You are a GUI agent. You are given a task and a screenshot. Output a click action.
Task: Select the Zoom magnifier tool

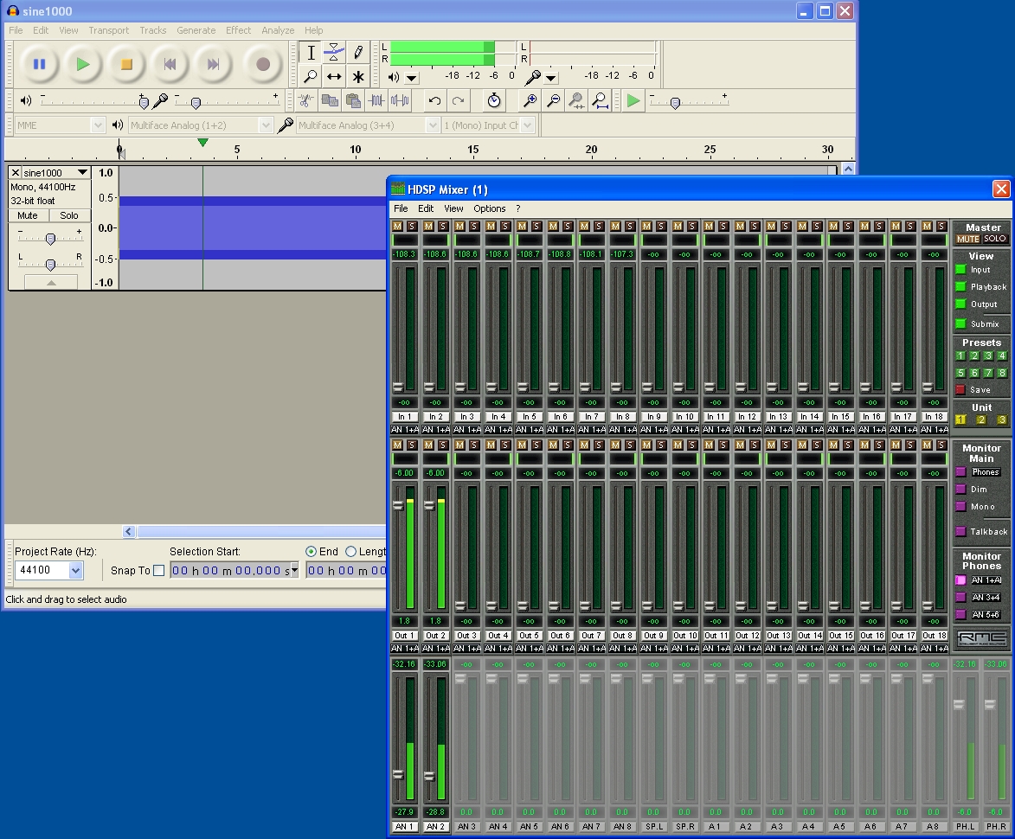(x=311, y=76)
